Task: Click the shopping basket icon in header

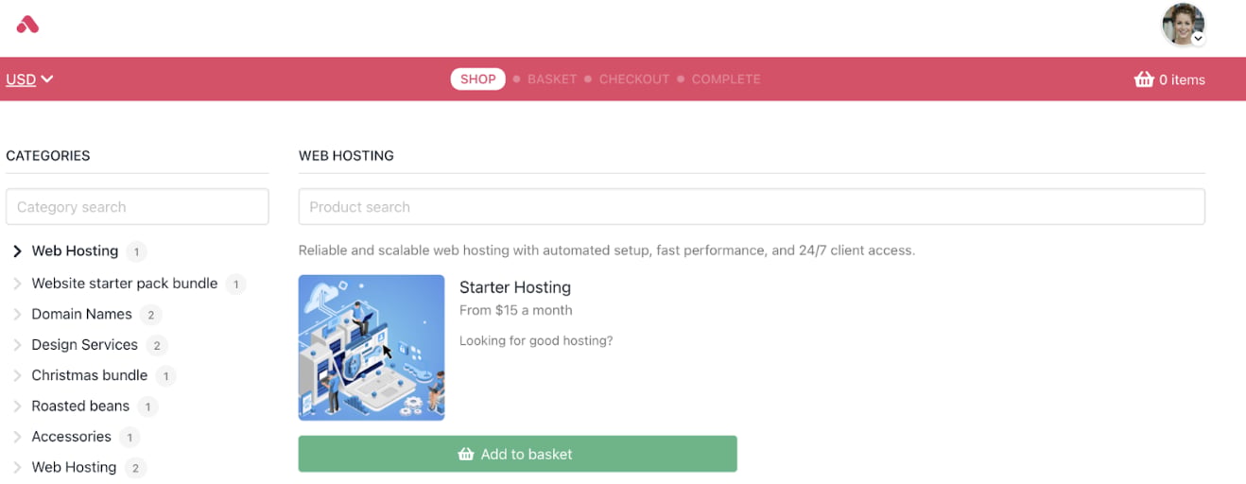Action: [x=1144, y=79]
